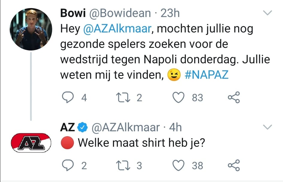Open the @AZAlkmaar handle on reply
Viewport: 283px width, 182px height.
coord(125,128)
